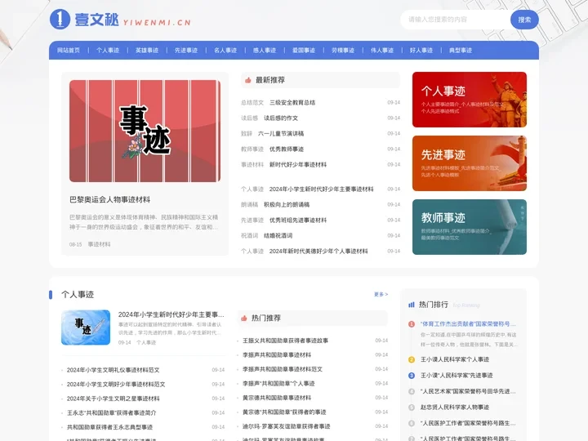
Task: Open 黄宗德共和国勋章事迹材料
Action: 277,398
